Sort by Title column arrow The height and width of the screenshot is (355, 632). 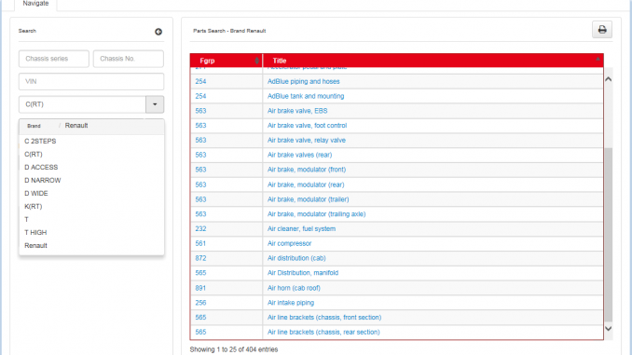click(x=598, y=60)
